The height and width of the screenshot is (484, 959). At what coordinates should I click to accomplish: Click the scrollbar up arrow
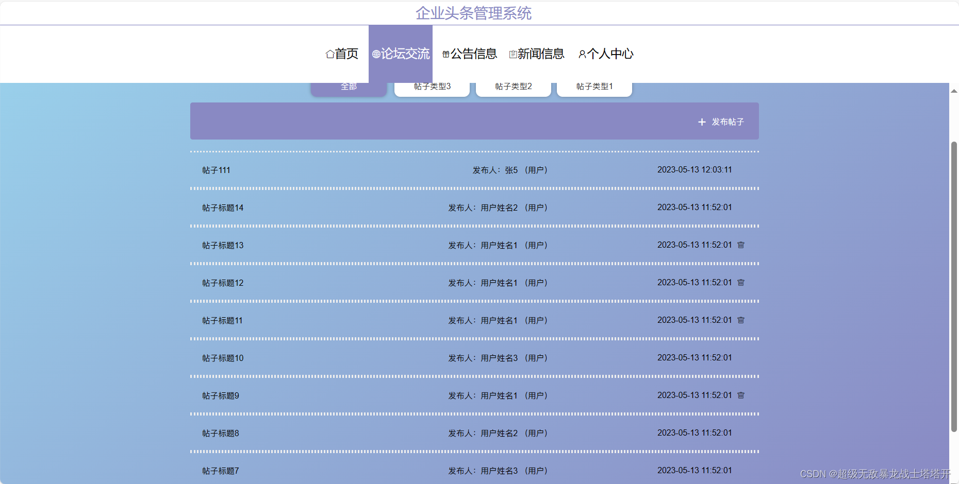[x=954, y=91]
